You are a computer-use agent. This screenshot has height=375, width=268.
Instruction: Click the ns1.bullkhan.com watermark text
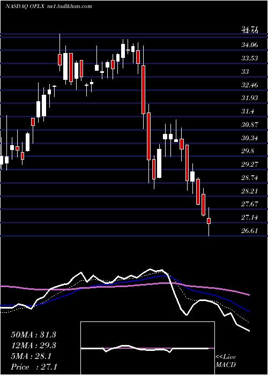69,6
